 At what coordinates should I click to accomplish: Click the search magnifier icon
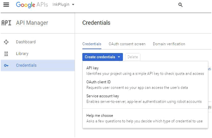tap(180, 5)
